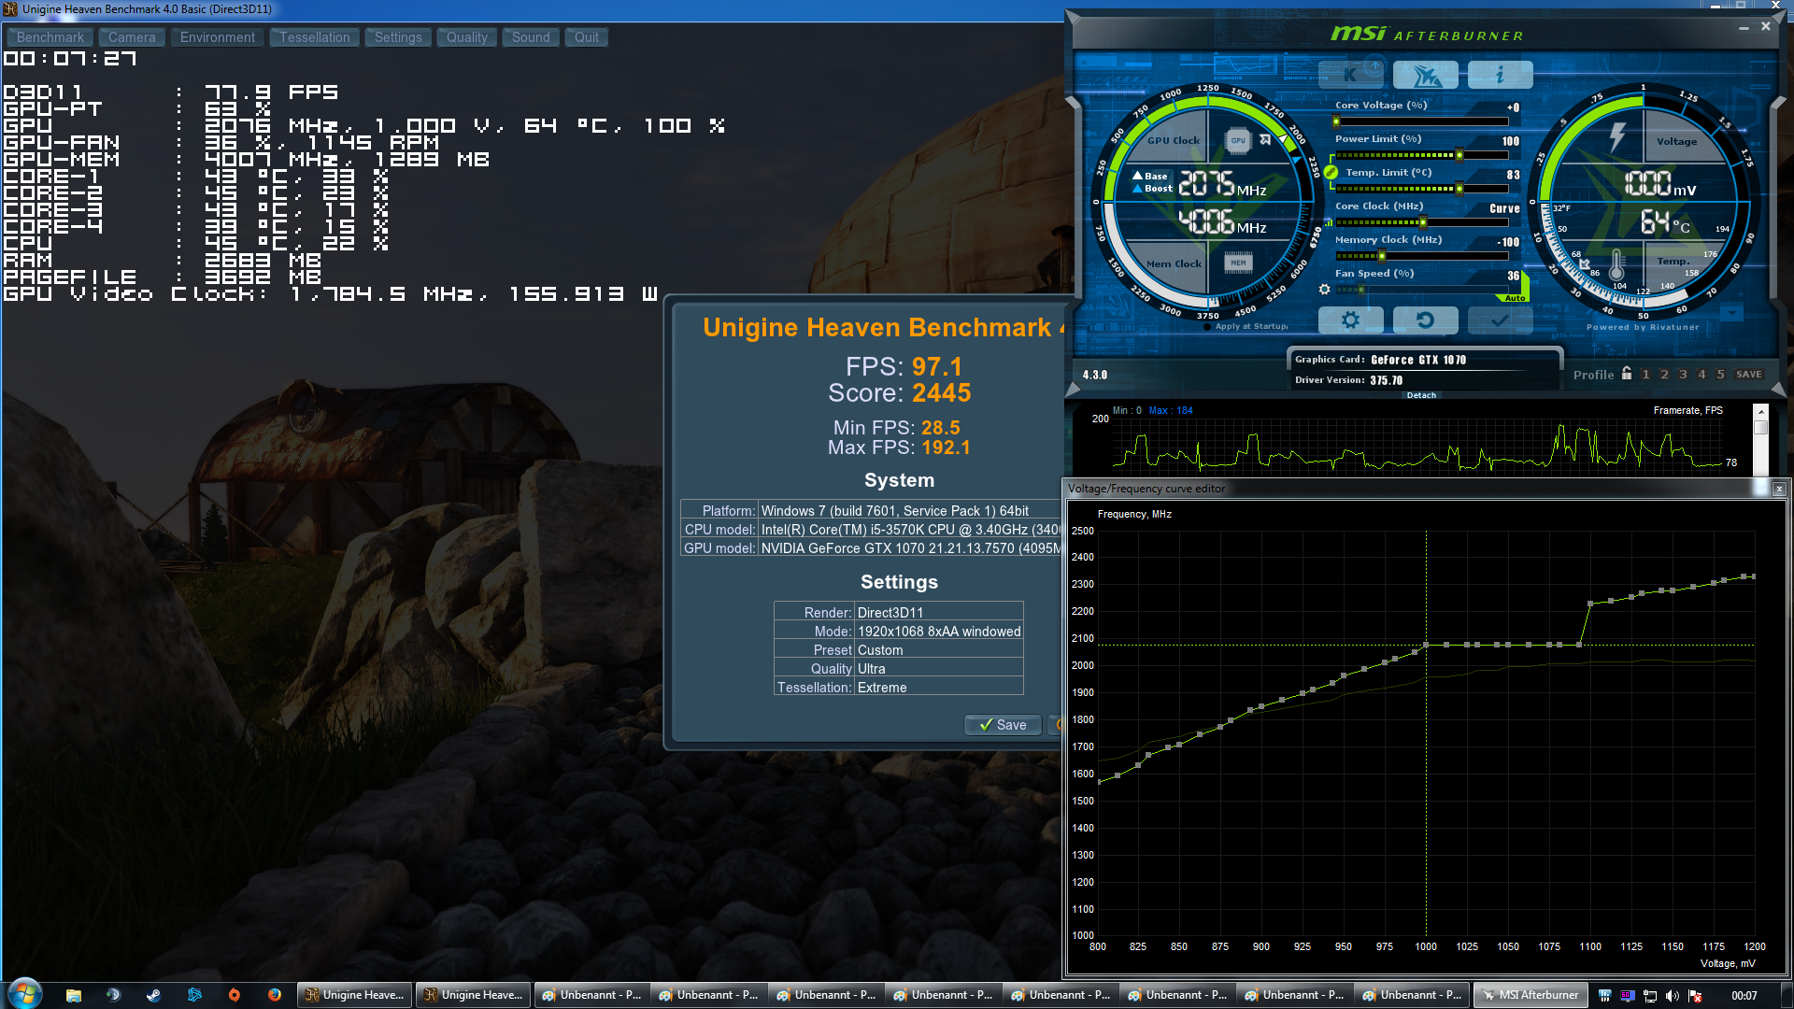Image resolution: width=1794 pixels, height=1009 pixels.
Task: Open the Afterburner info button
Action: [x=1500, y=75]
